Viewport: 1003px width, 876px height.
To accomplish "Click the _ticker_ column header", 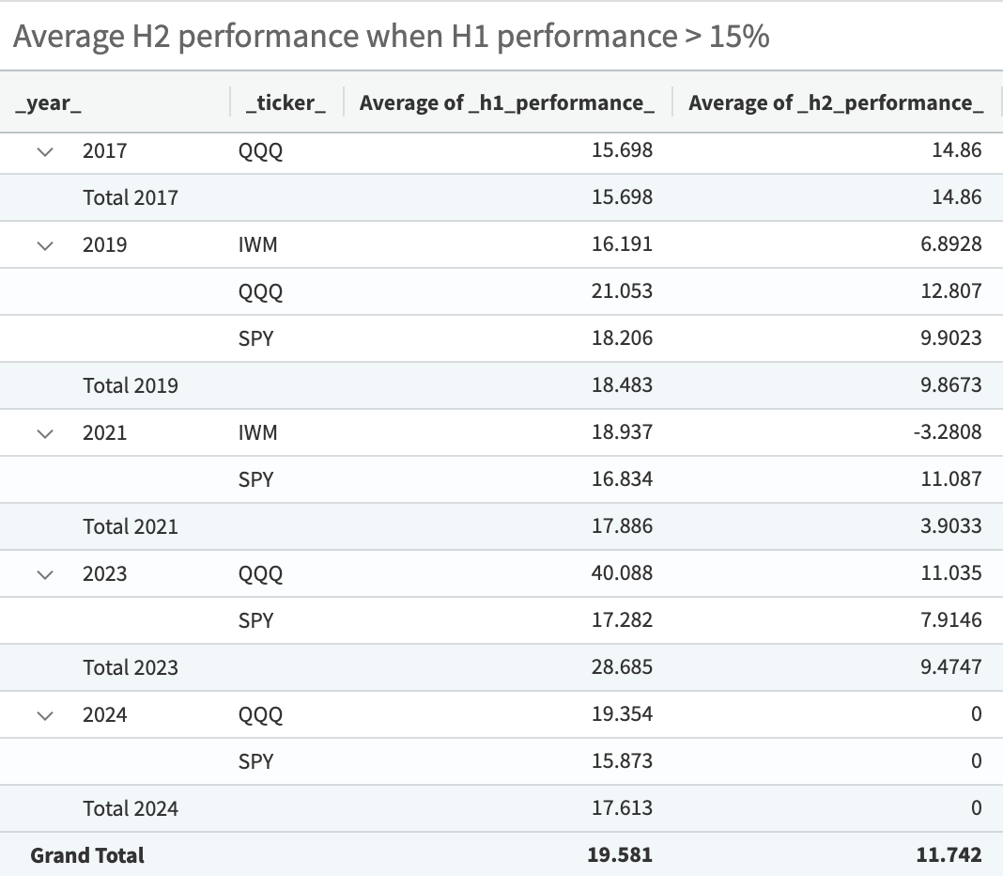I will tap(285, 103).
